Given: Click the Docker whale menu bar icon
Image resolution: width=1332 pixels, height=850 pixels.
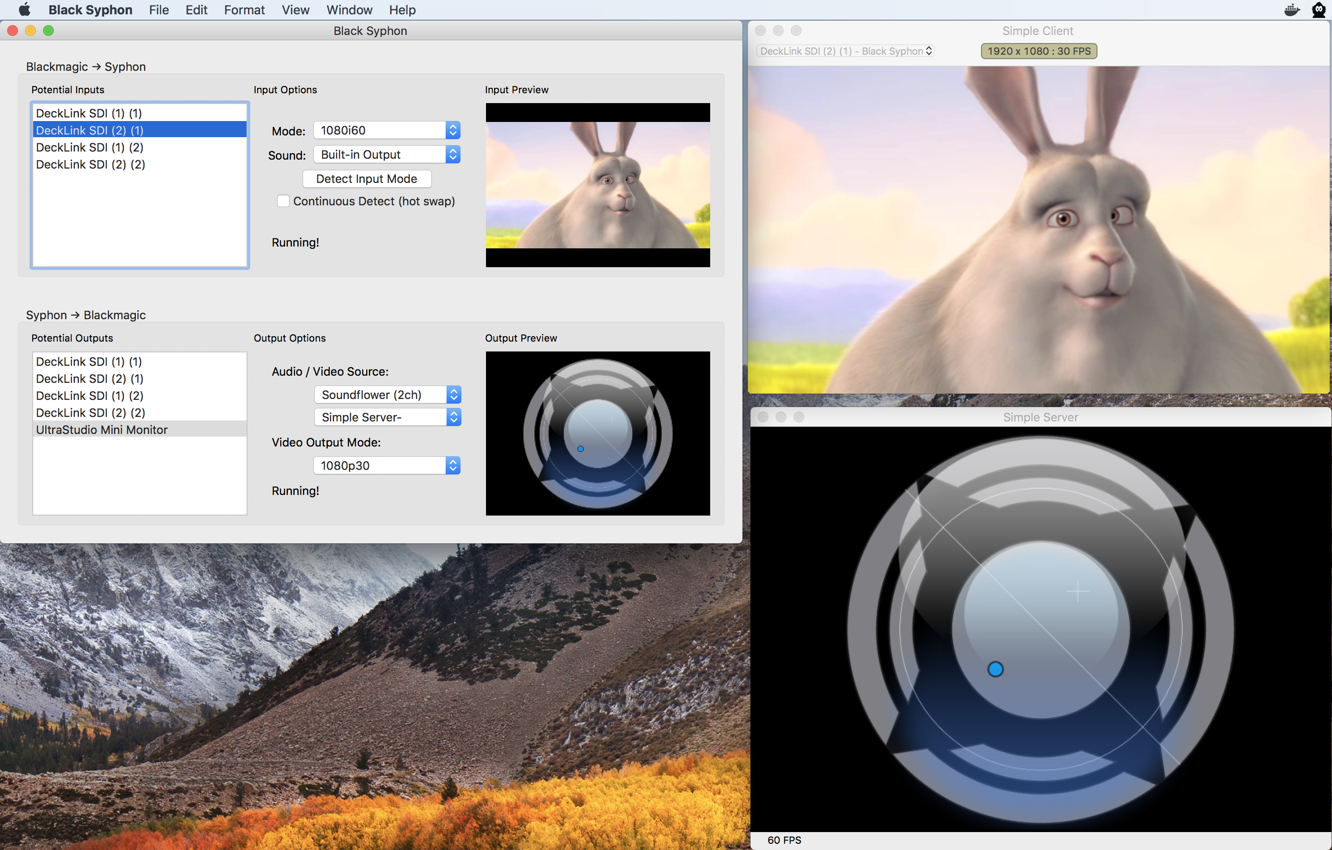Looking at the screenshot, I should (x=1292, y=10).
